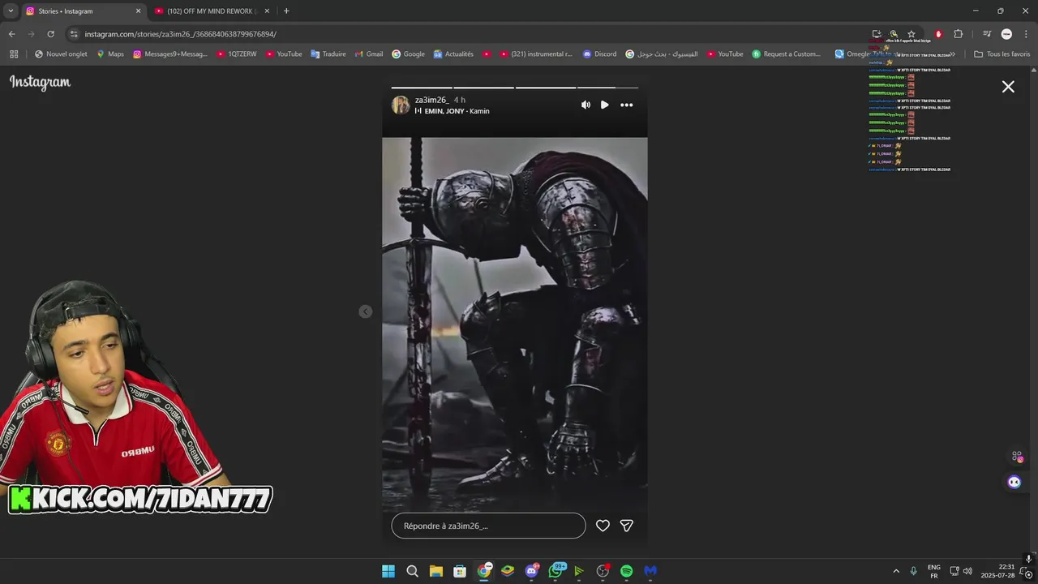The height and width of the screenshot is (584, 1038).
Task: Close the story viewer with the X
Action: 1008,87
